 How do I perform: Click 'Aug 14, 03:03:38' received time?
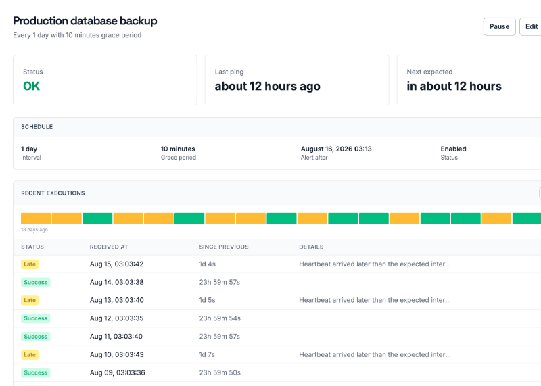[116, 282]
